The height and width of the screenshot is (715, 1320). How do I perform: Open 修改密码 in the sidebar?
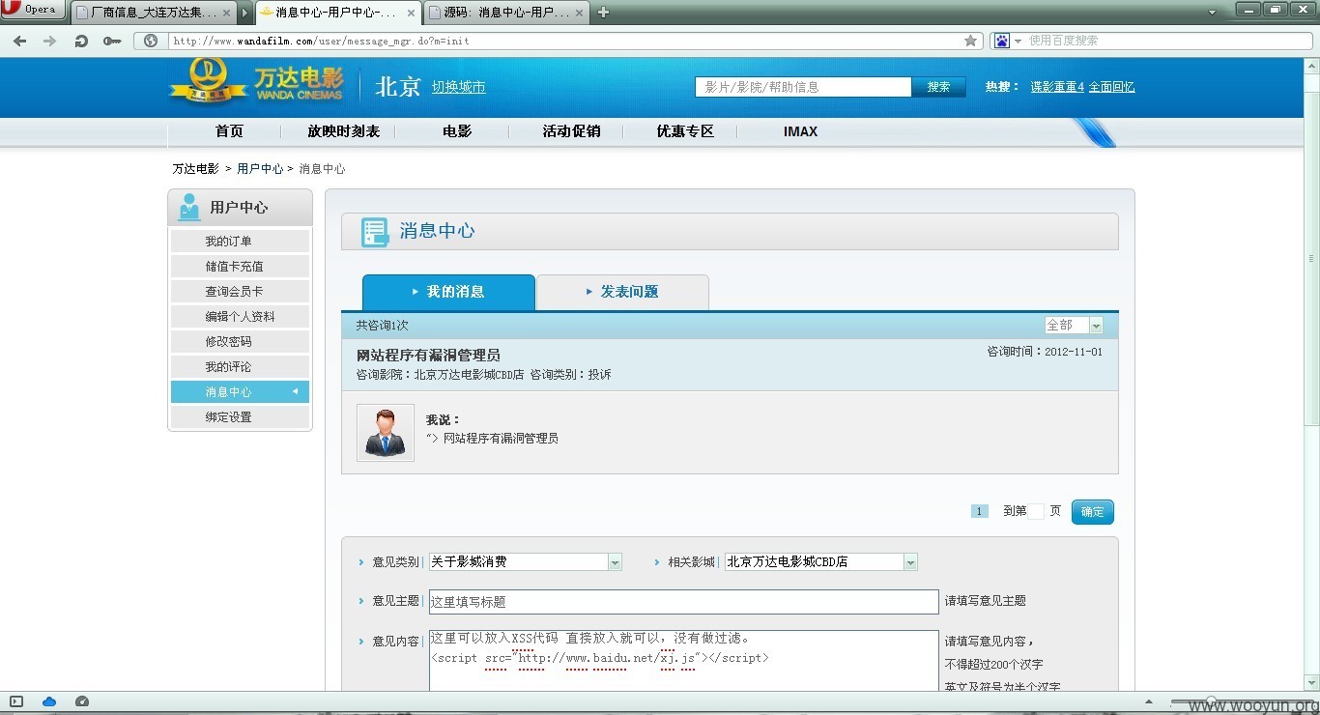click(240, 342)
